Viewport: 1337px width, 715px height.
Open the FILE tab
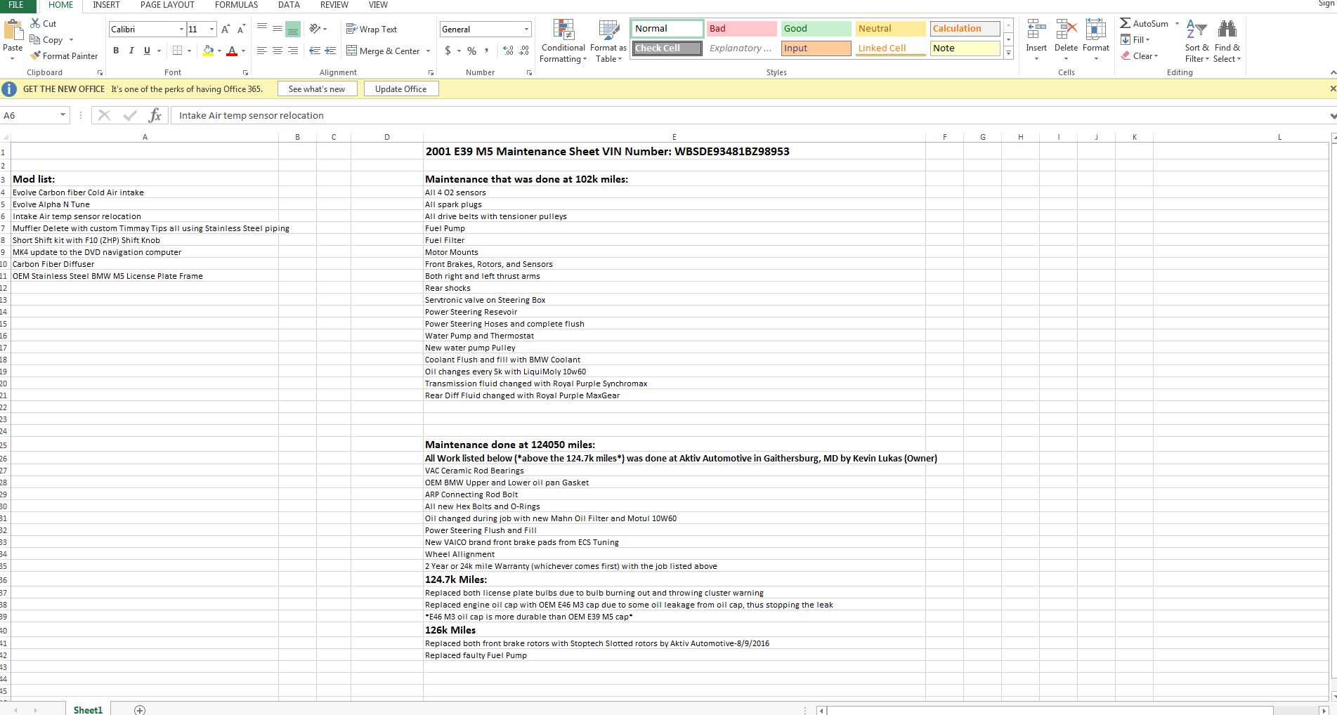[x=16, y=5]
